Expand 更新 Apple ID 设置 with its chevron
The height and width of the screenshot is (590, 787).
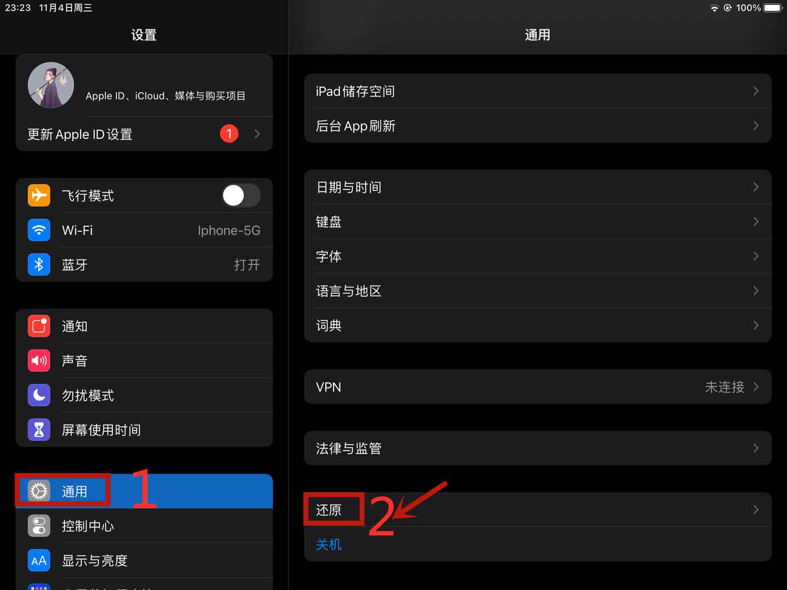(x=257, y=134)
